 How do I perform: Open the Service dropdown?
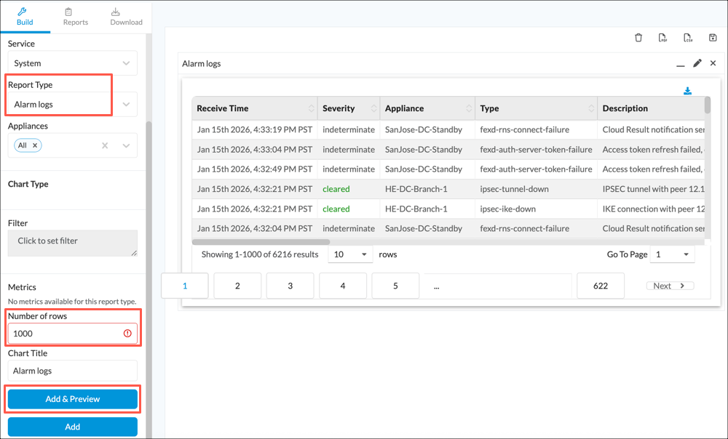click(x=72, y=63)
